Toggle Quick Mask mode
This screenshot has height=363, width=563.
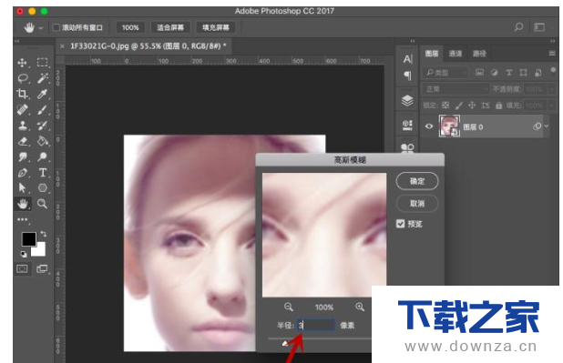click(x=22, y=268)
